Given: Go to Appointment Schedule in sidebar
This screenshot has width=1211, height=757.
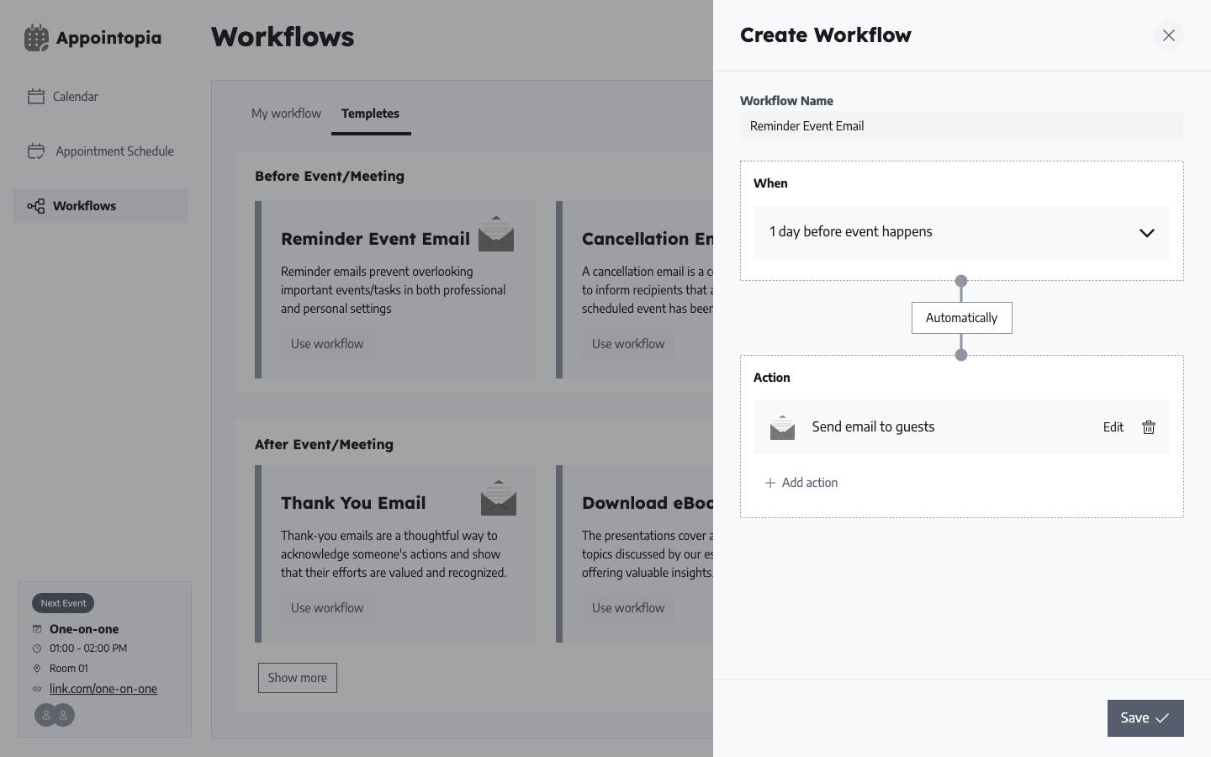Looking at the screenshot, I should (114, 151).
